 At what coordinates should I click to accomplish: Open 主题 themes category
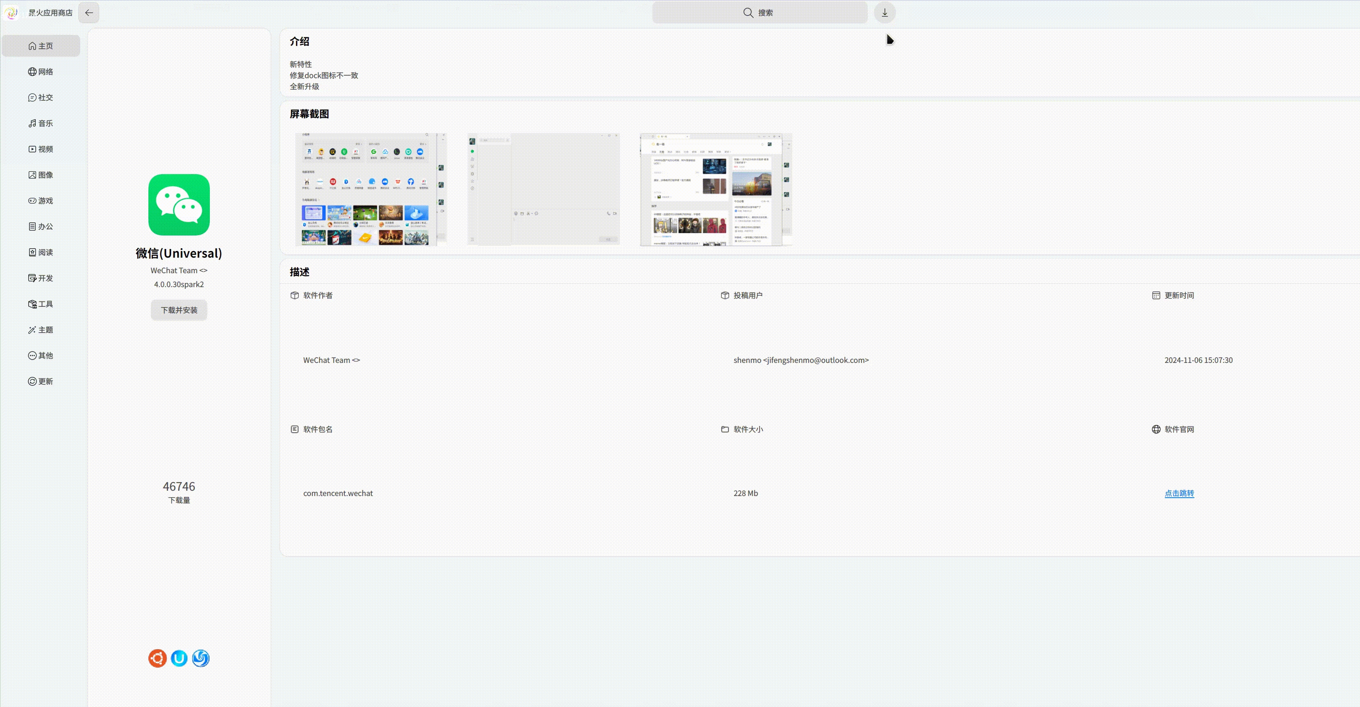point(41,330)
